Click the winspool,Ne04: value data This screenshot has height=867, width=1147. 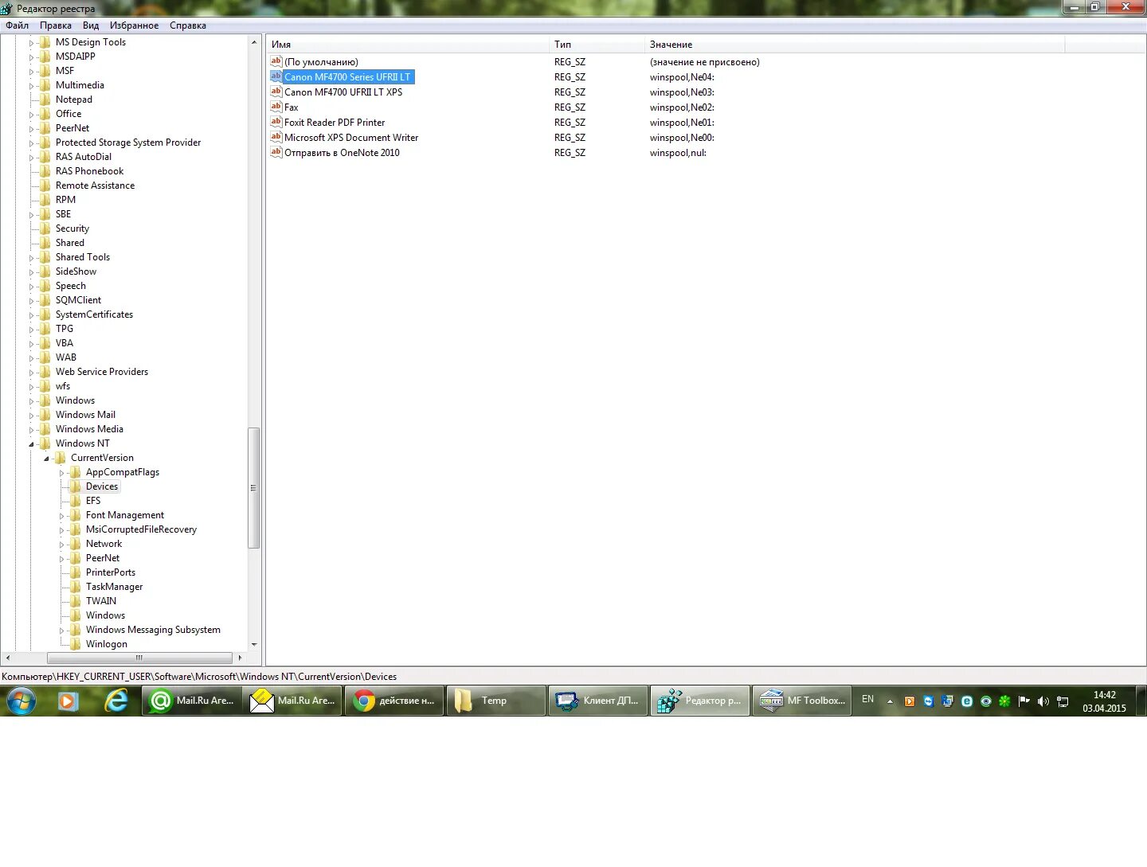682,77
